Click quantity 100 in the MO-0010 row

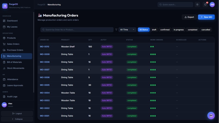pos(90,47)
